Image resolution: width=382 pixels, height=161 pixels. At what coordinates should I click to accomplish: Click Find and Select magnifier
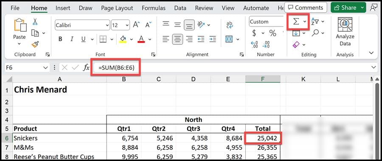coord(315,33)
